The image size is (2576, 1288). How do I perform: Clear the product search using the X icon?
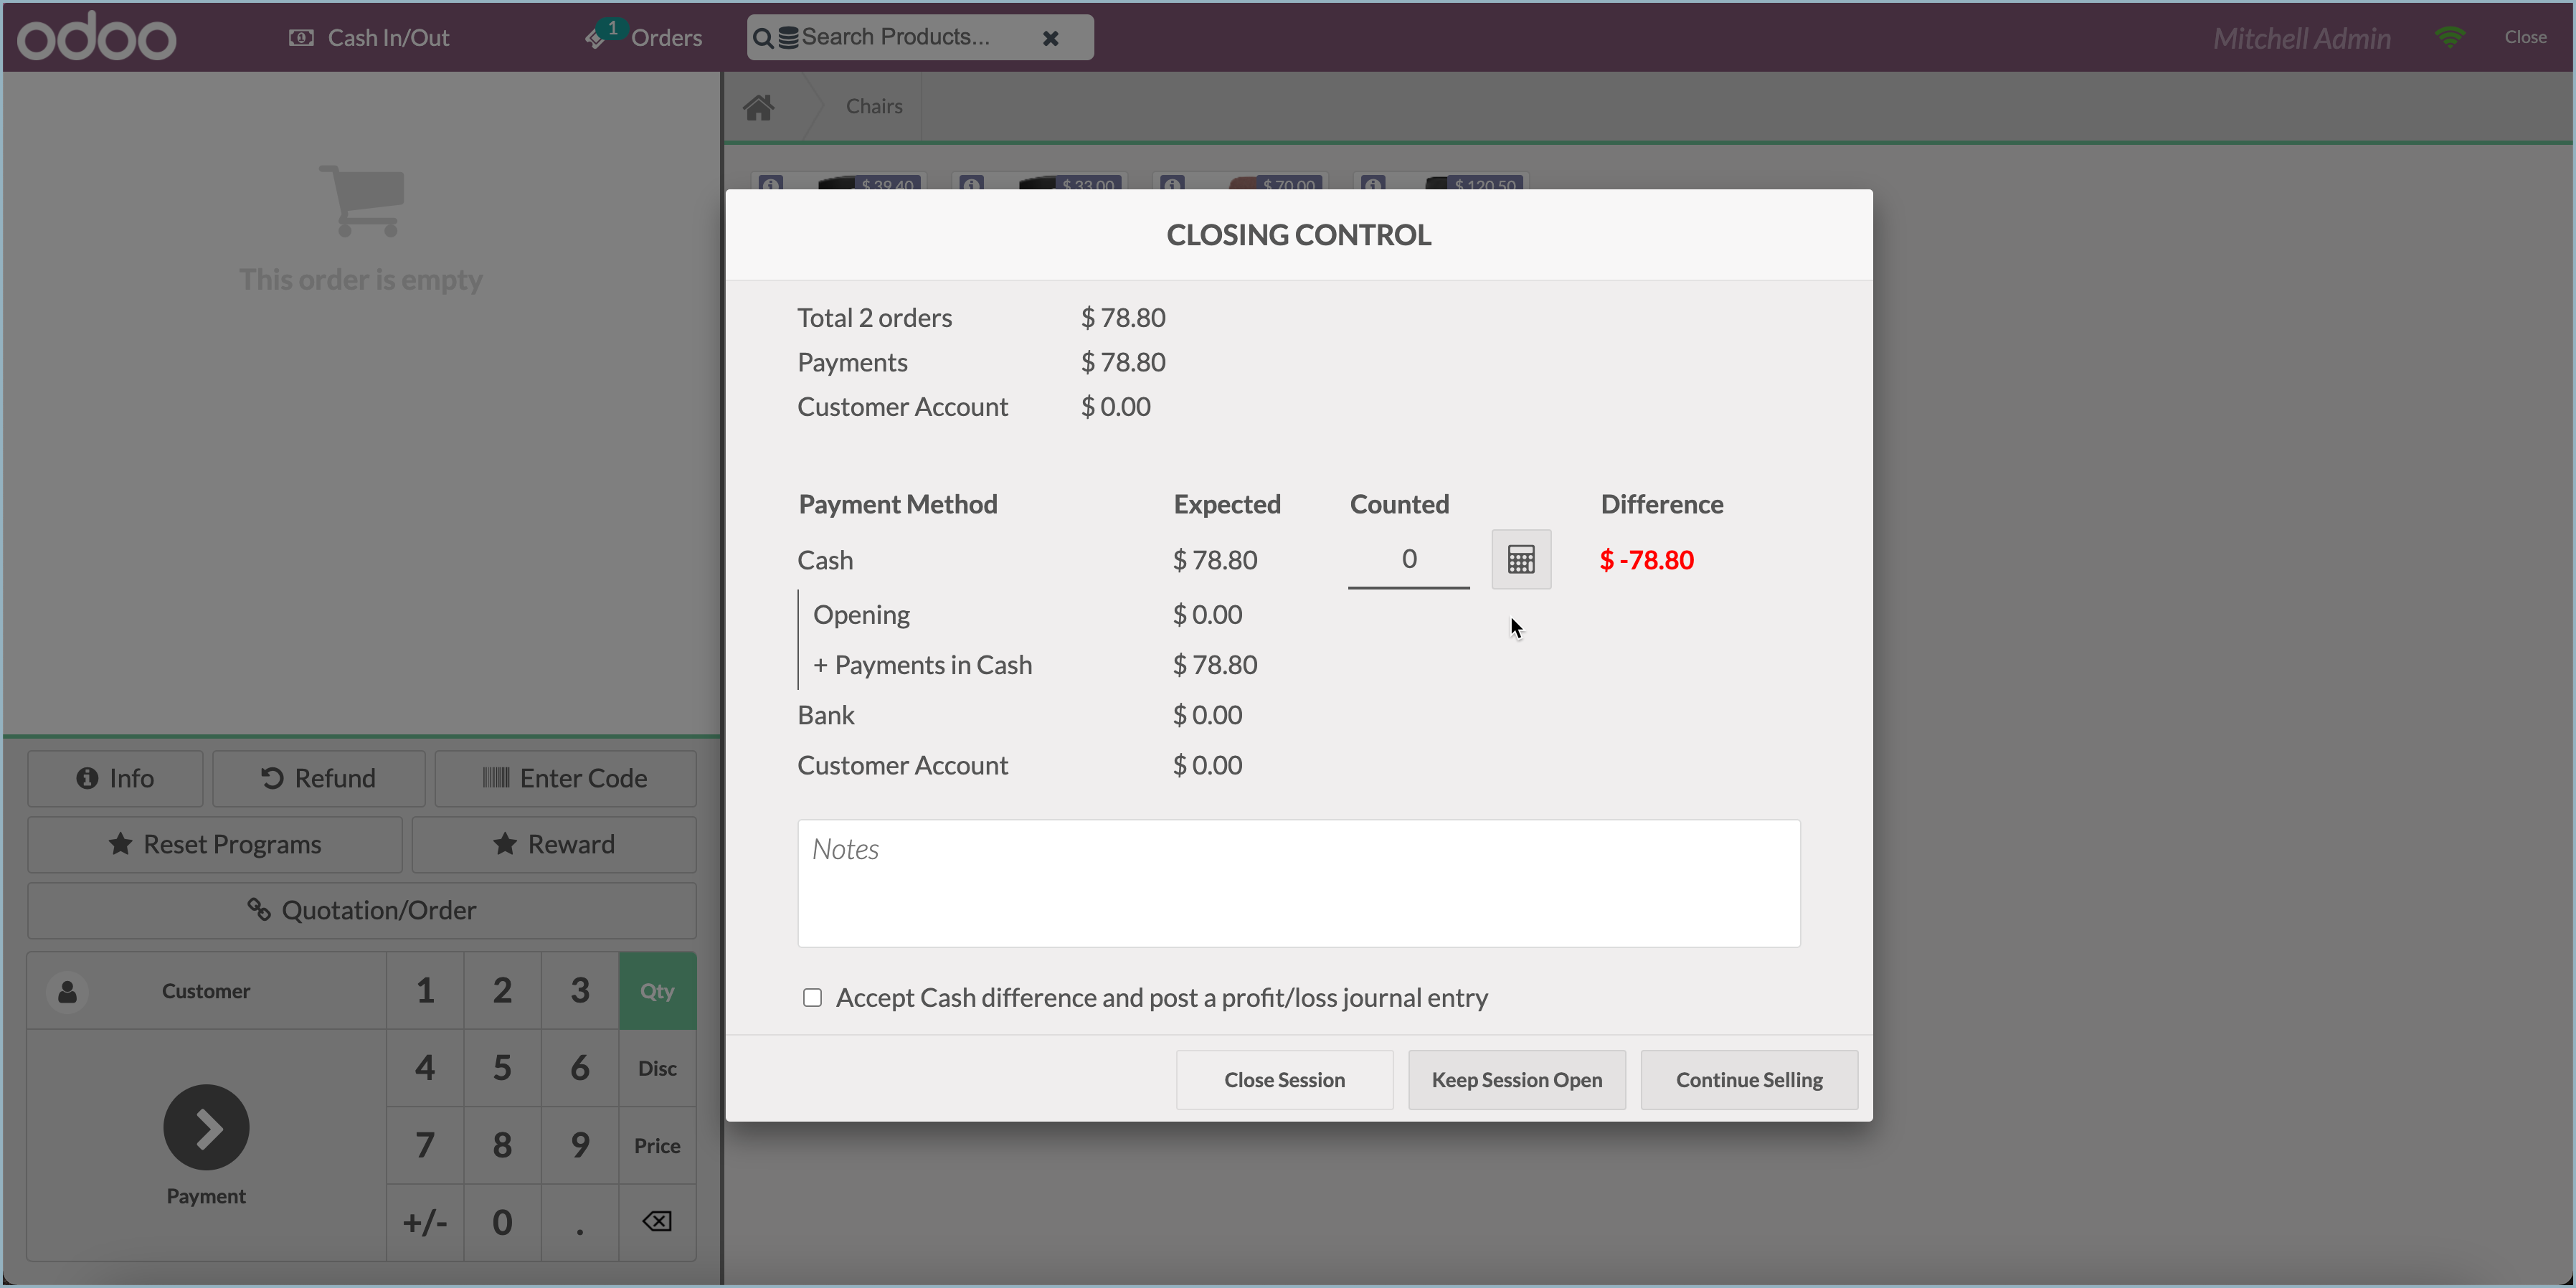click(x=1051, y=38)
